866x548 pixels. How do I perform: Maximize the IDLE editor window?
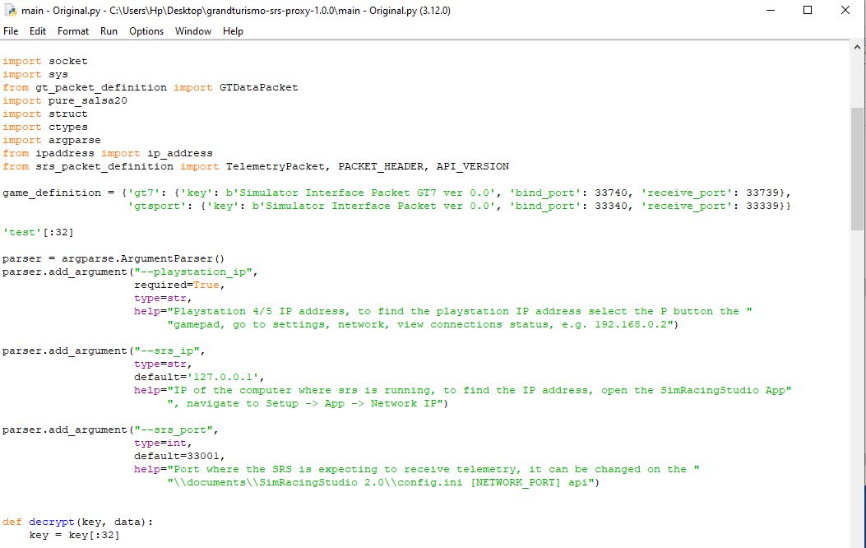pyautogui.click(x=808, y=11)
